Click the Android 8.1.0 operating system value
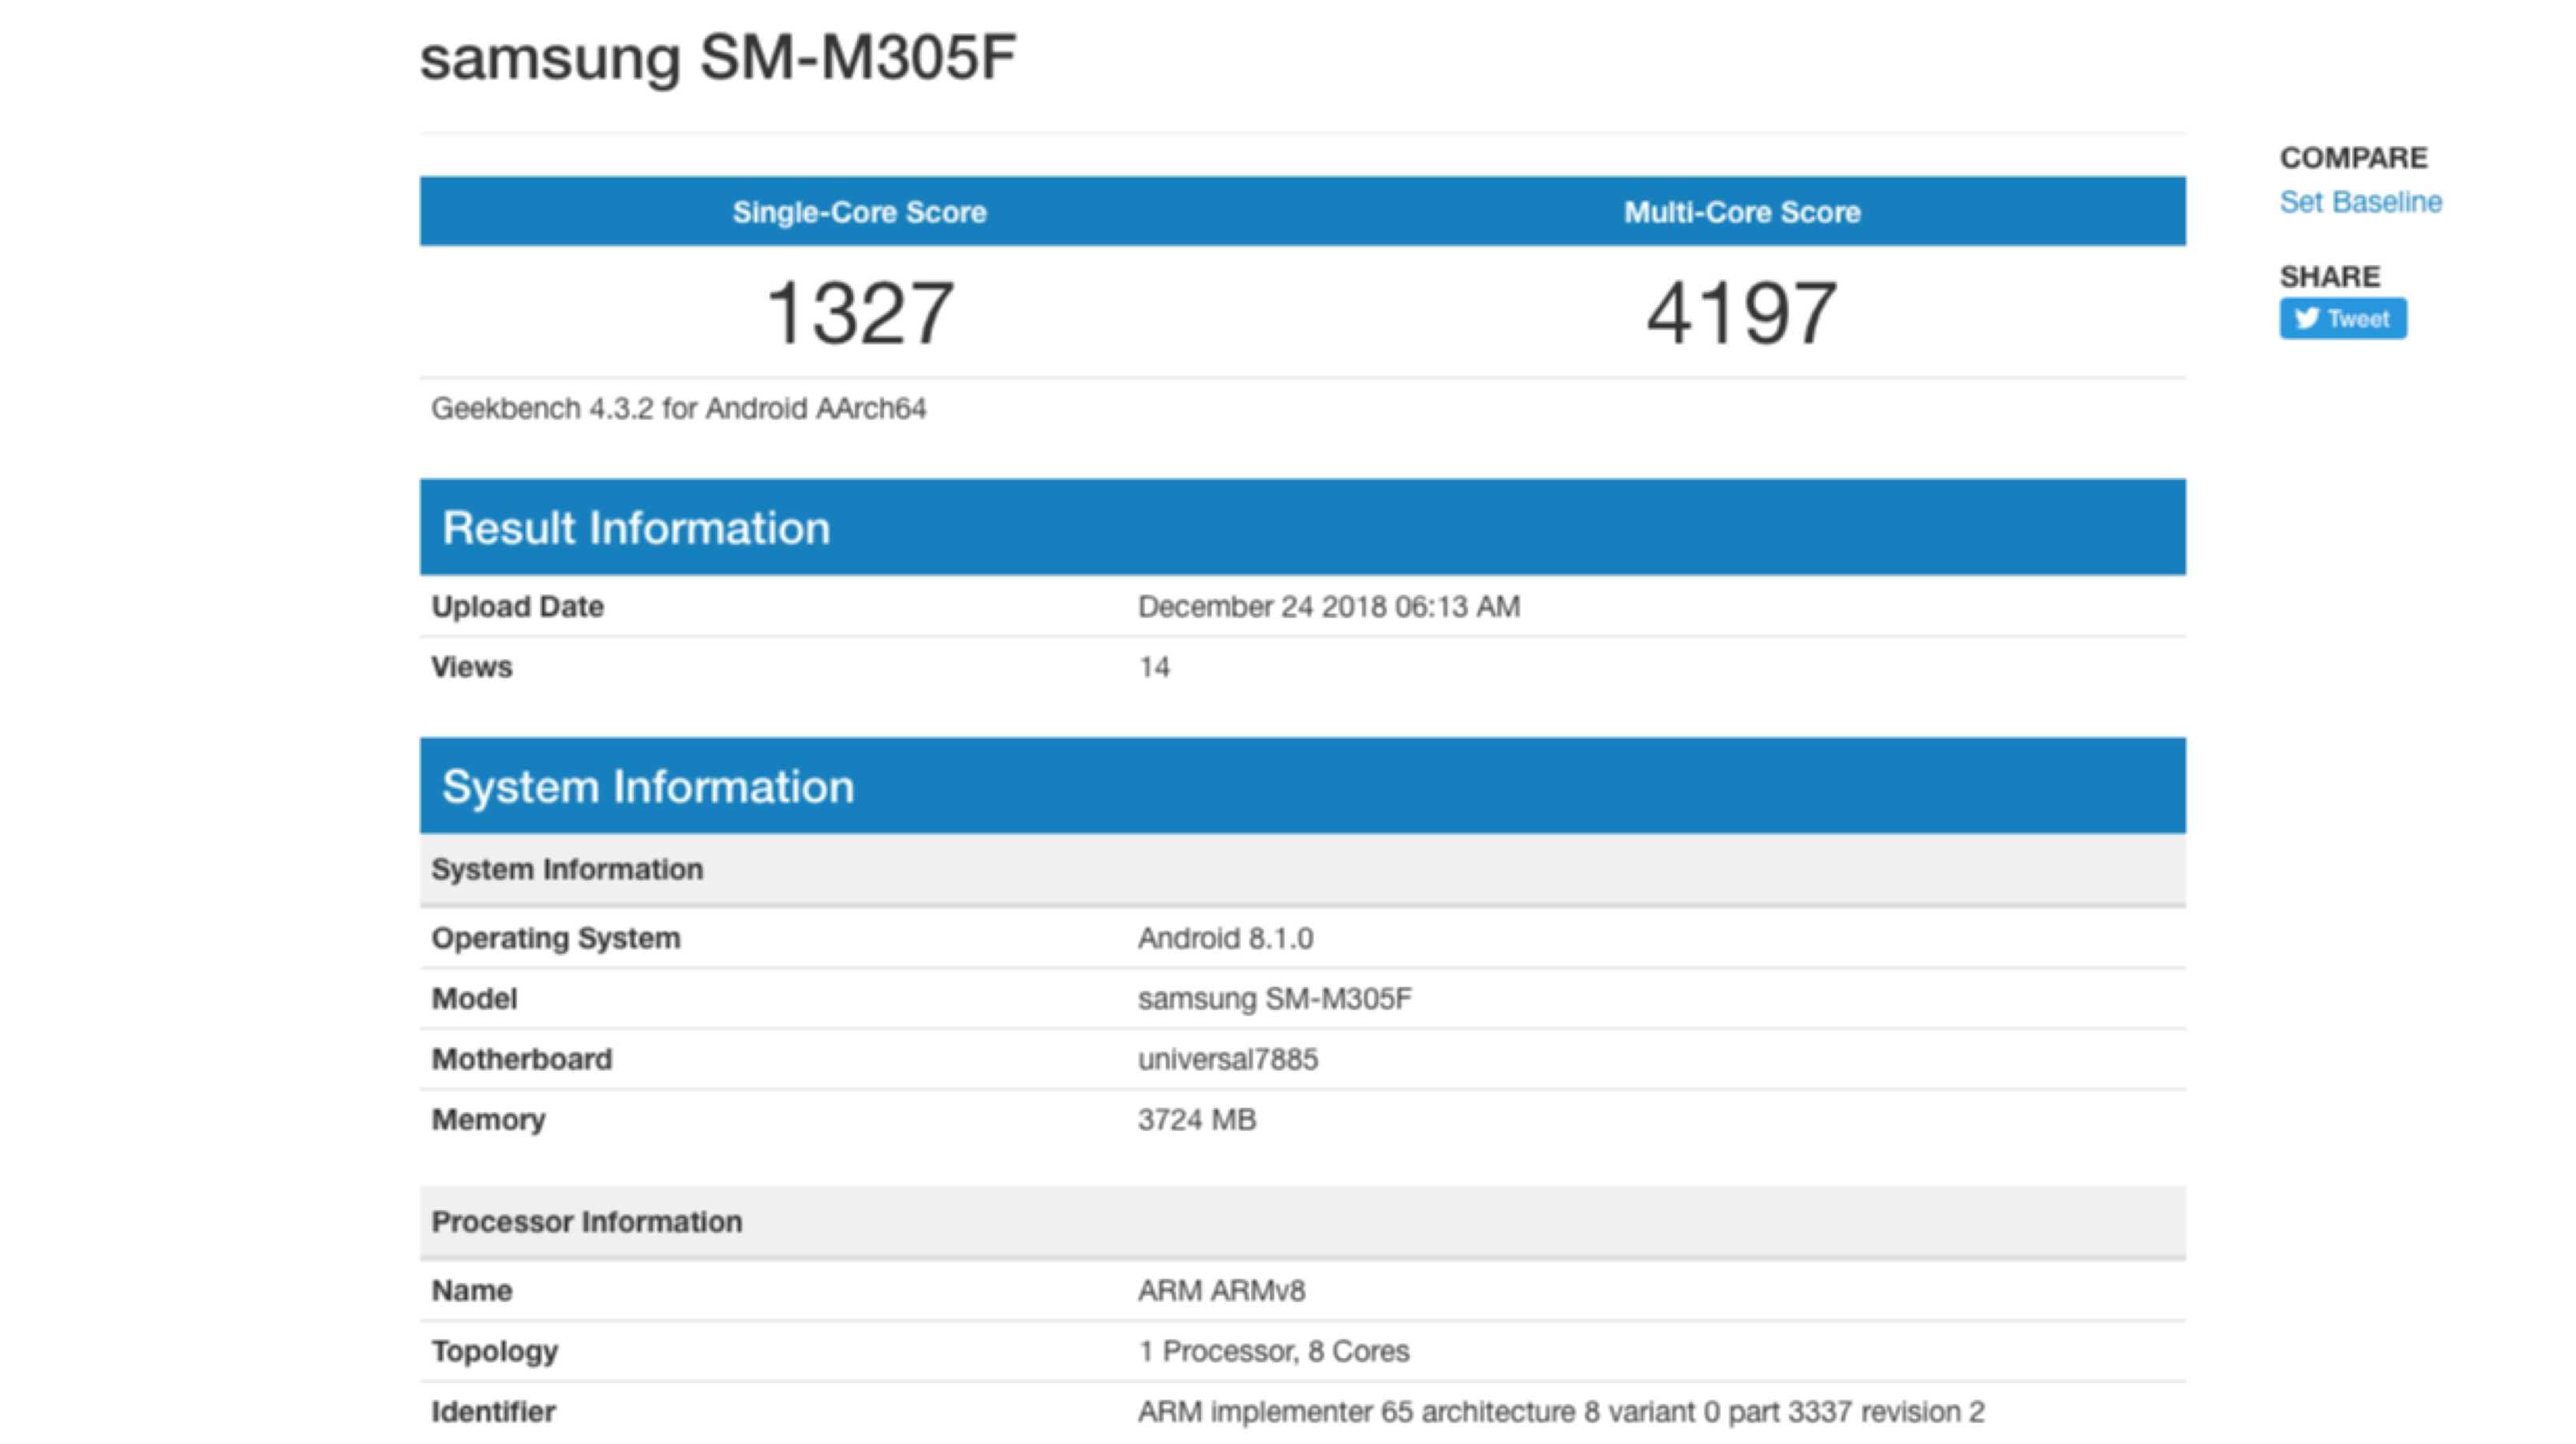The height and width of the screenshot is (1444, 2576). (x=1225, y=939)
